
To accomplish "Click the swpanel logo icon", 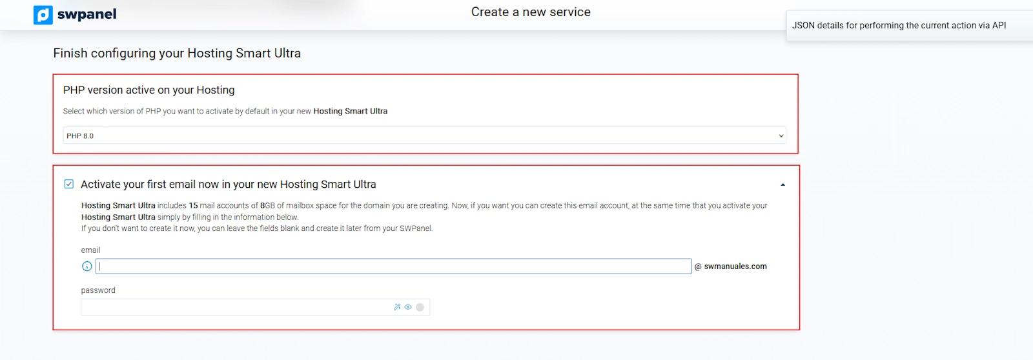I will pos(43,15).
